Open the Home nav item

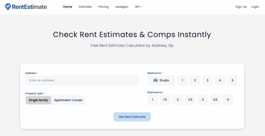[x=68, y=7]
